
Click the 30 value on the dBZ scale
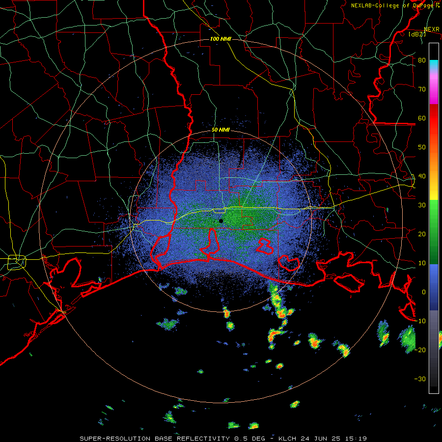click(422, 205)
